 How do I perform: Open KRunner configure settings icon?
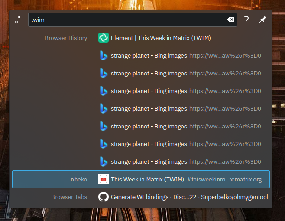click(19, 20)
